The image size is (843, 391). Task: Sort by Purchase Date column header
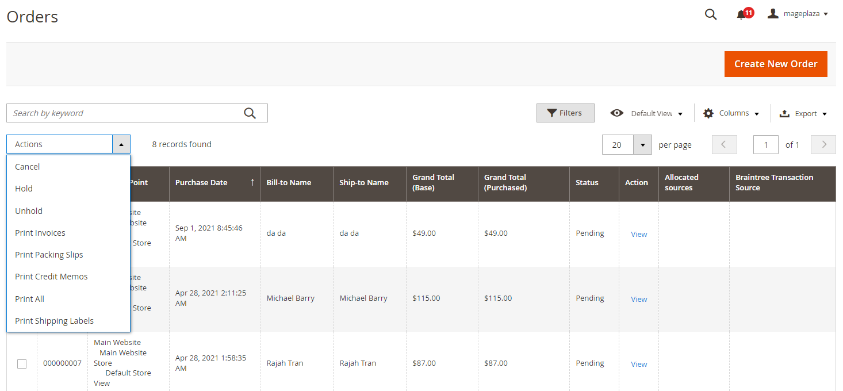tap(214, 183)
